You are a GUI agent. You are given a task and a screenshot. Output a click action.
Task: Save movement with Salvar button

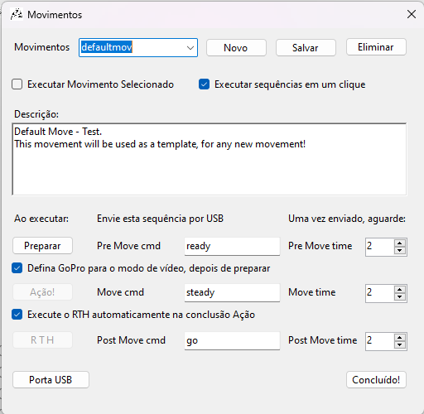306,48
